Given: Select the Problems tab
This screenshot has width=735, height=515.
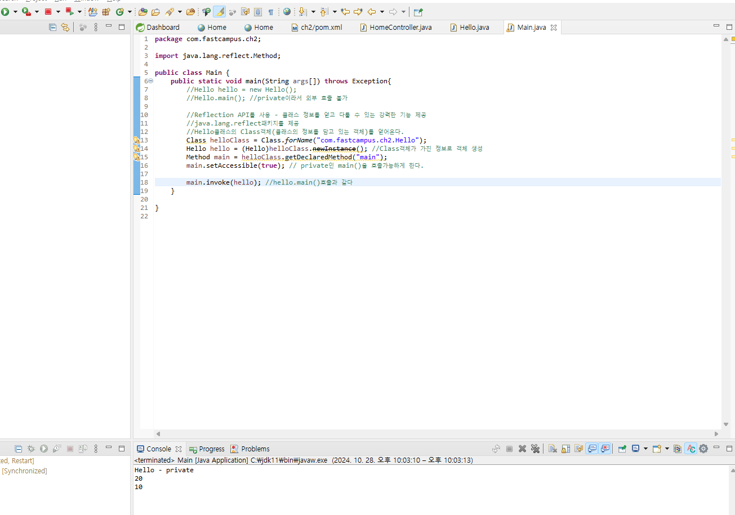Looking at the screenshot, I should pyautogui.click(x=250, y=449).
